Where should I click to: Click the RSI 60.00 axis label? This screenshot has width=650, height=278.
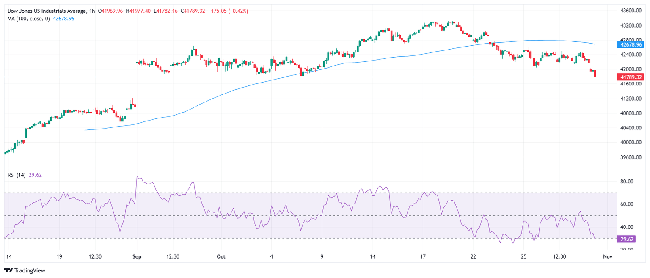tap(628, 204)
